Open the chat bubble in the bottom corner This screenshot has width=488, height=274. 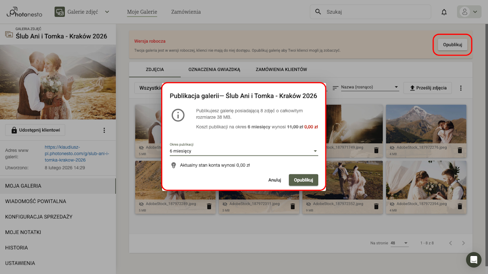tap(473, 260)
